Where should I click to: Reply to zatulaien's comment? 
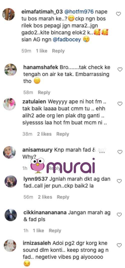click(63, 134)
